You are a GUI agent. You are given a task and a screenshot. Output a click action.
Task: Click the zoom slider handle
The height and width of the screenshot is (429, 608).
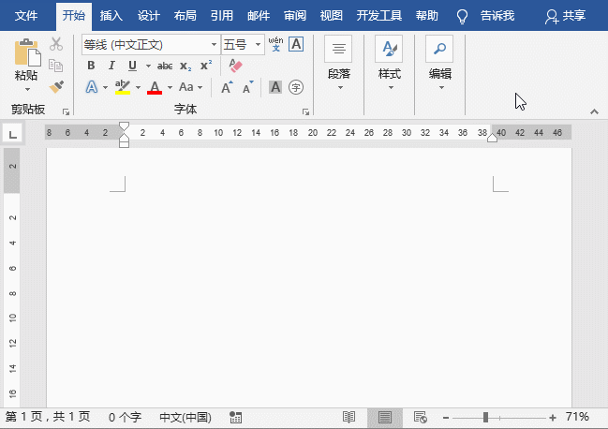[x=485, y=417]
